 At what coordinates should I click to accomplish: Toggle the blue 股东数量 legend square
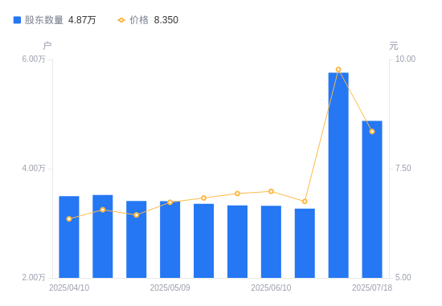[x=17, y=20]
